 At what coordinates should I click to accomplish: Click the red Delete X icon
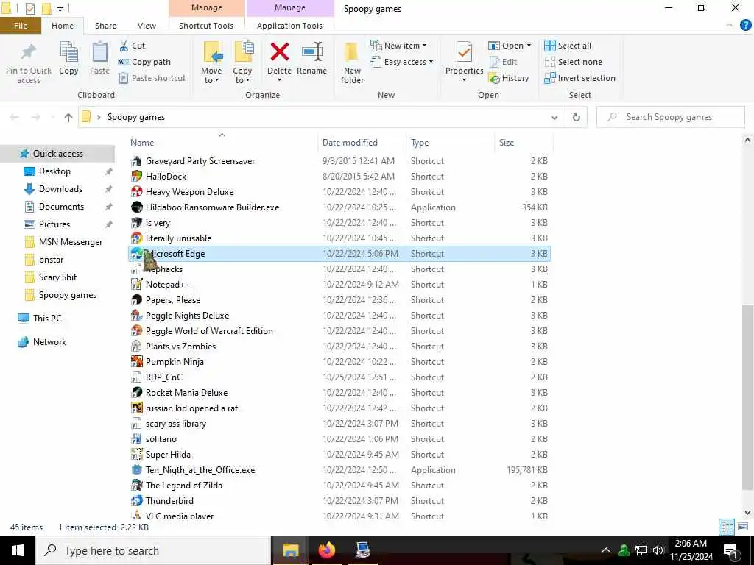279,52
